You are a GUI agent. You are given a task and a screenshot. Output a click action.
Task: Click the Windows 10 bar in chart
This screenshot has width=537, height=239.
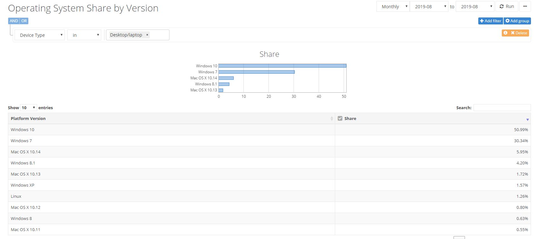tap(282, 66)
